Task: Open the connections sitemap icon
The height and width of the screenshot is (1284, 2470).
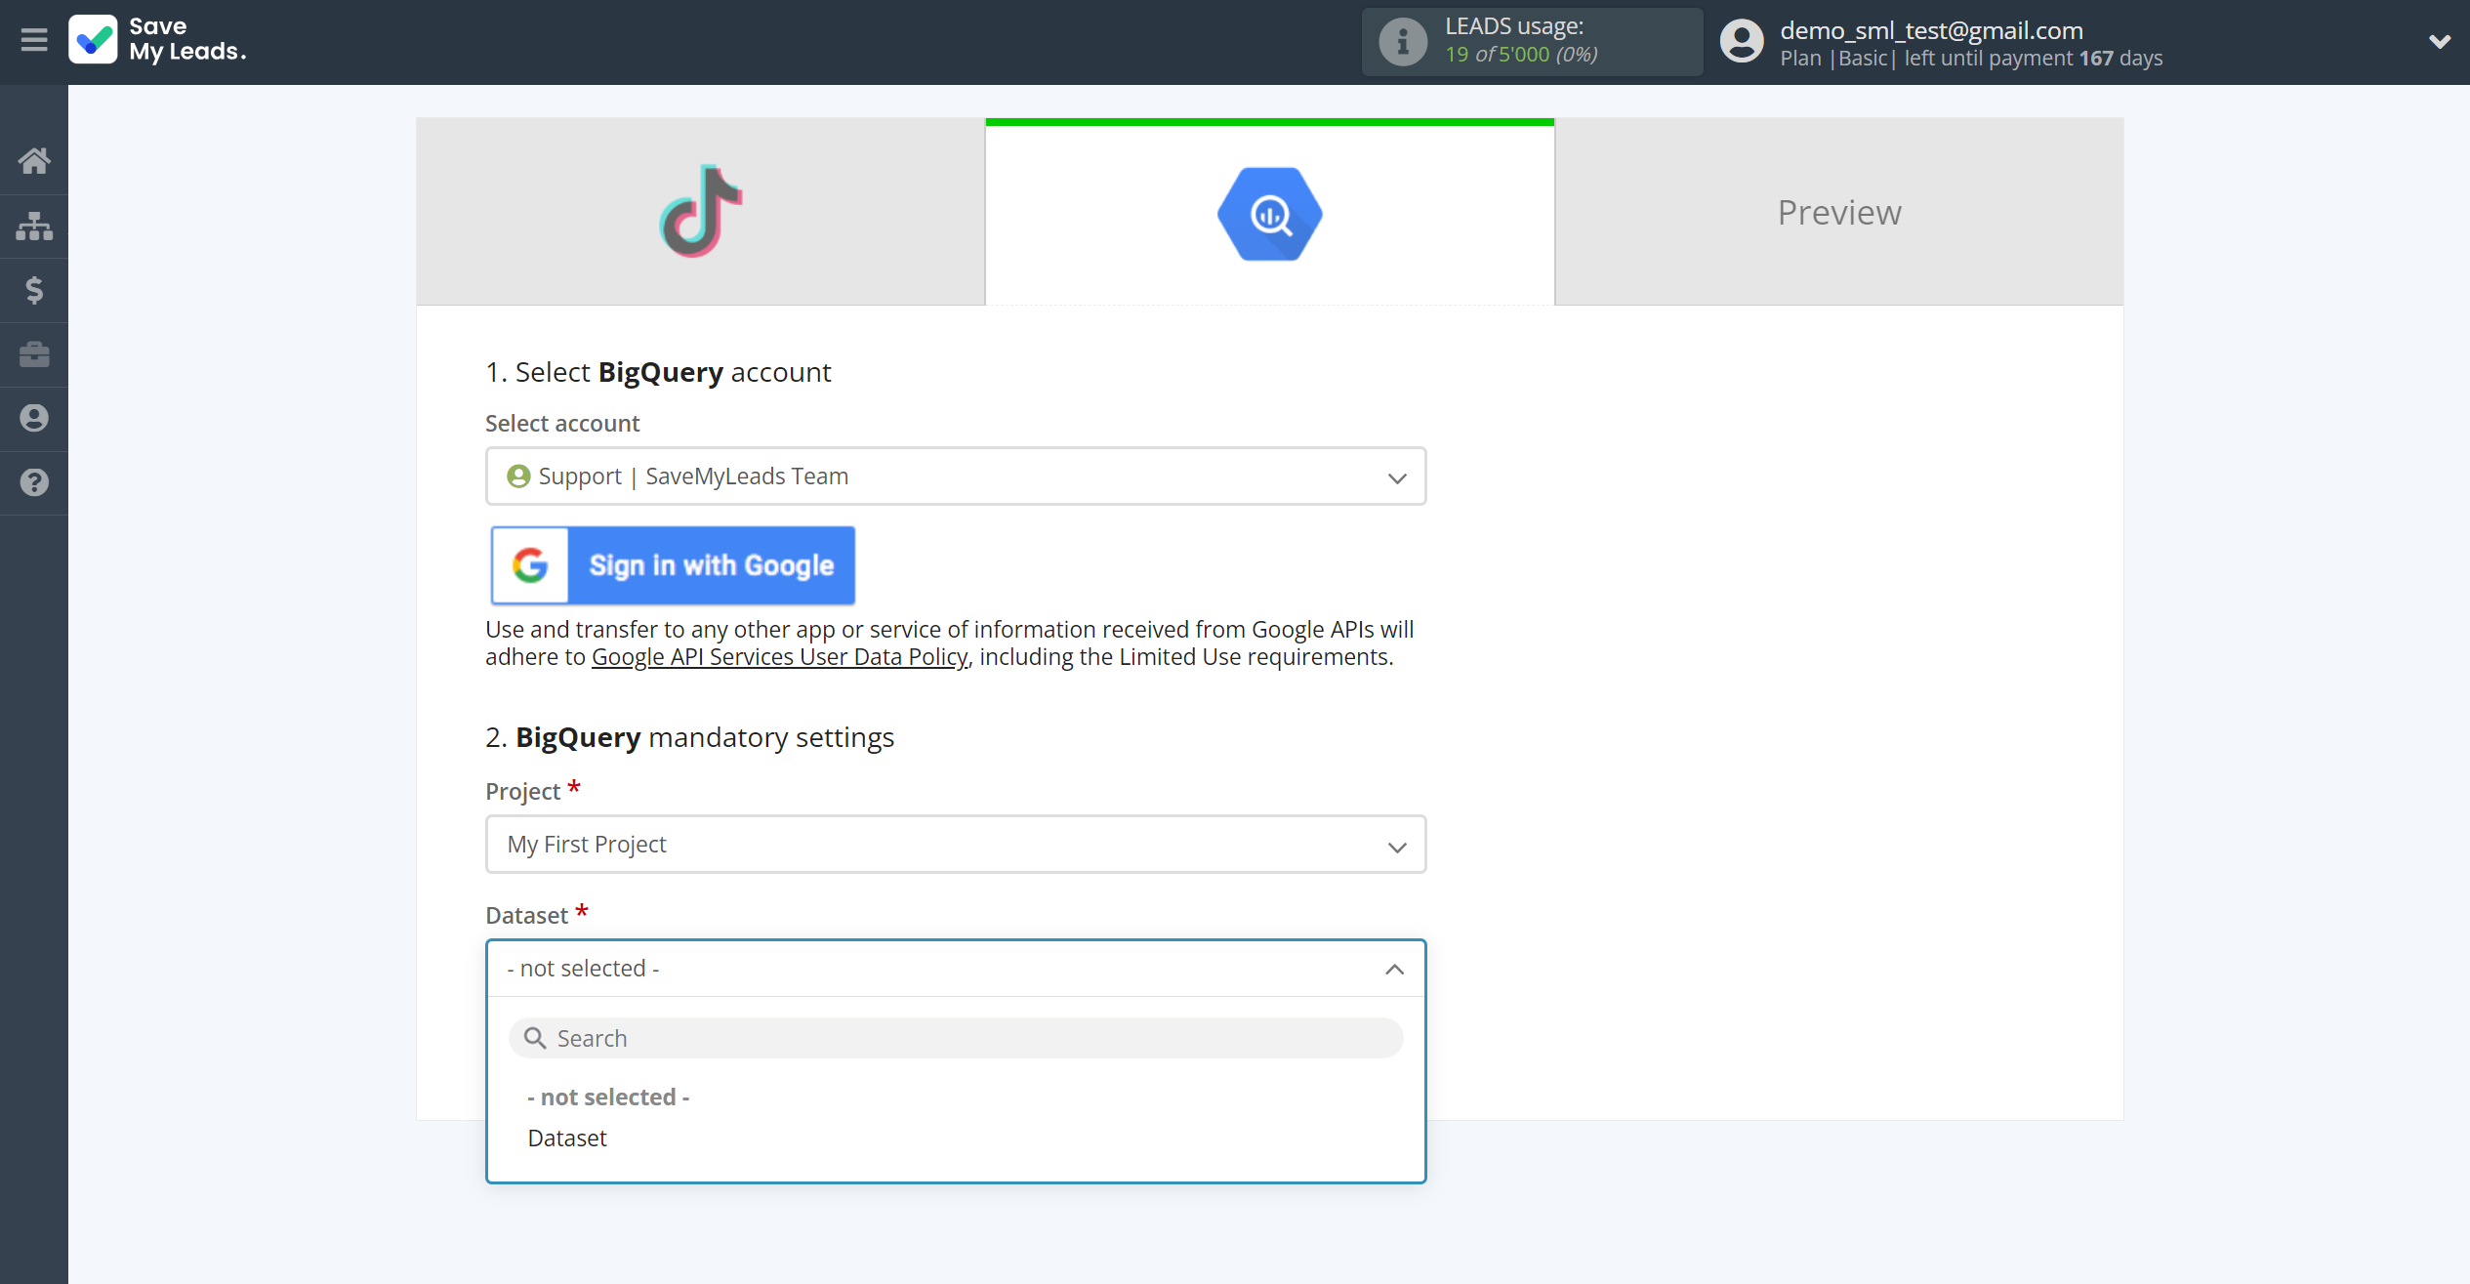Action: (34, 226)
